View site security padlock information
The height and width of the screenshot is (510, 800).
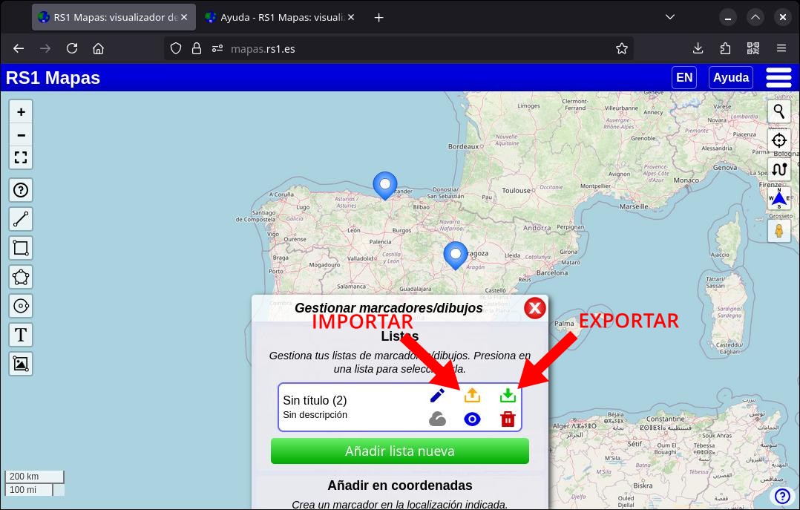point(197,48)
